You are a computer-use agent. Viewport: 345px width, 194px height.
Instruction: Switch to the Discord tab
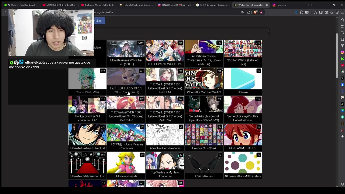click(175, 5)
